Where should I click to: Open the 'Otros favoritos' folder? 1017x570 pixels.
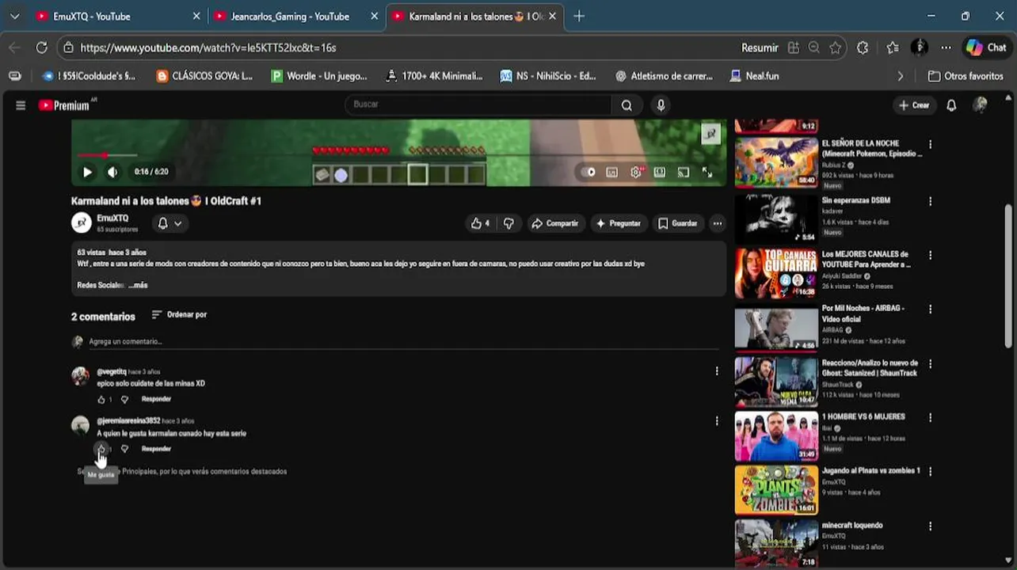[x=966, y=76]
